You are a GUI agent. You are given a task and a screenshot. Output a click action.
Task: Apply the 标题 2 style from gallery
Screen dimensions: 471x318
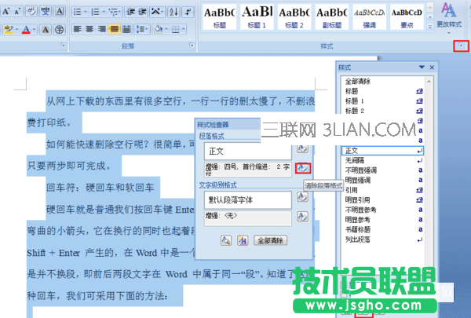pyautogui.click(x=294, y=16)
